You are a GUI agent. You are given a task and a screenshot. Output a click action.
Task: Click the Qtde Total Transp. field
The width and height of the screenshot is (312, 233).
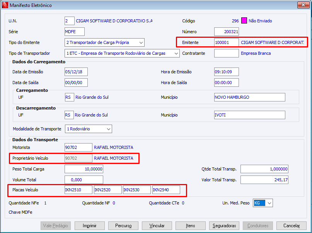click(x=264, y=169)
